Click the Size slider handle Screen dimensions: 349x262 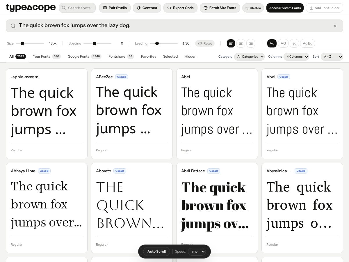pos(22,43)
